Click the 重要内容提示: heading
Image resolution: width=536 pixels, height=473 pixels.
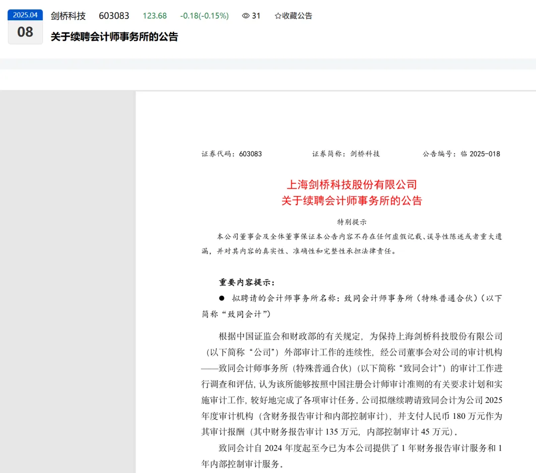click(247, 282)
